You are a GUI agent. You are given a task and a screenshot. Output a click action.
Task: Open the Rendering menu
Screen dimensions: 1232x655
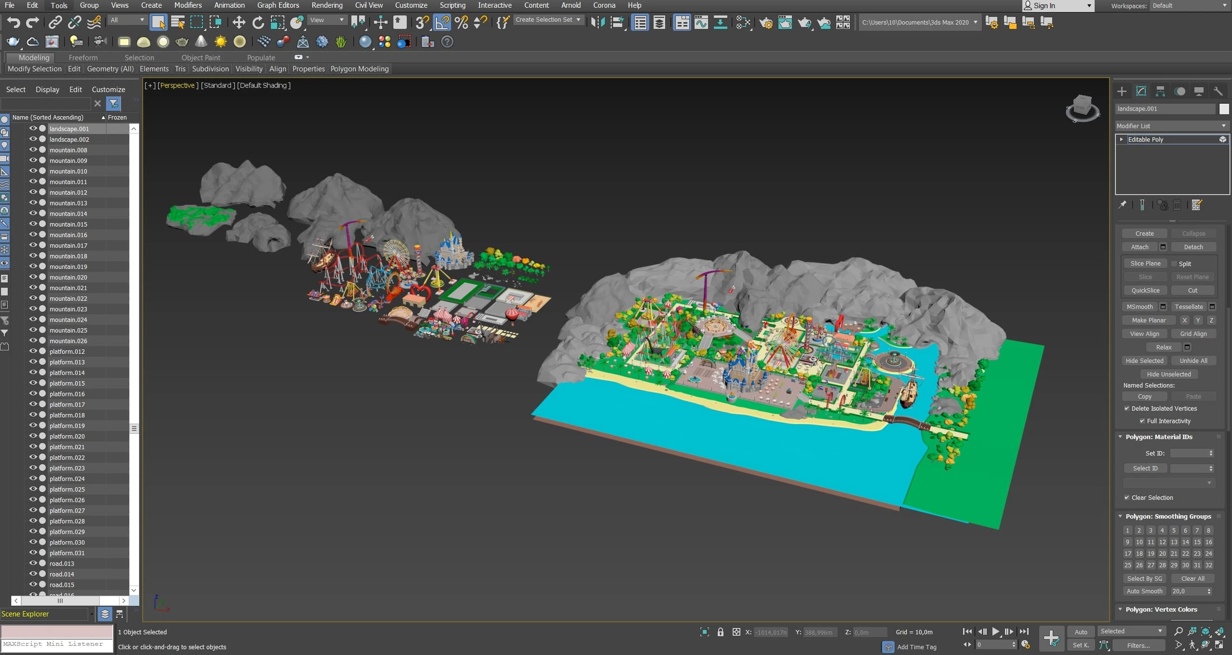[x=327, y=5]
